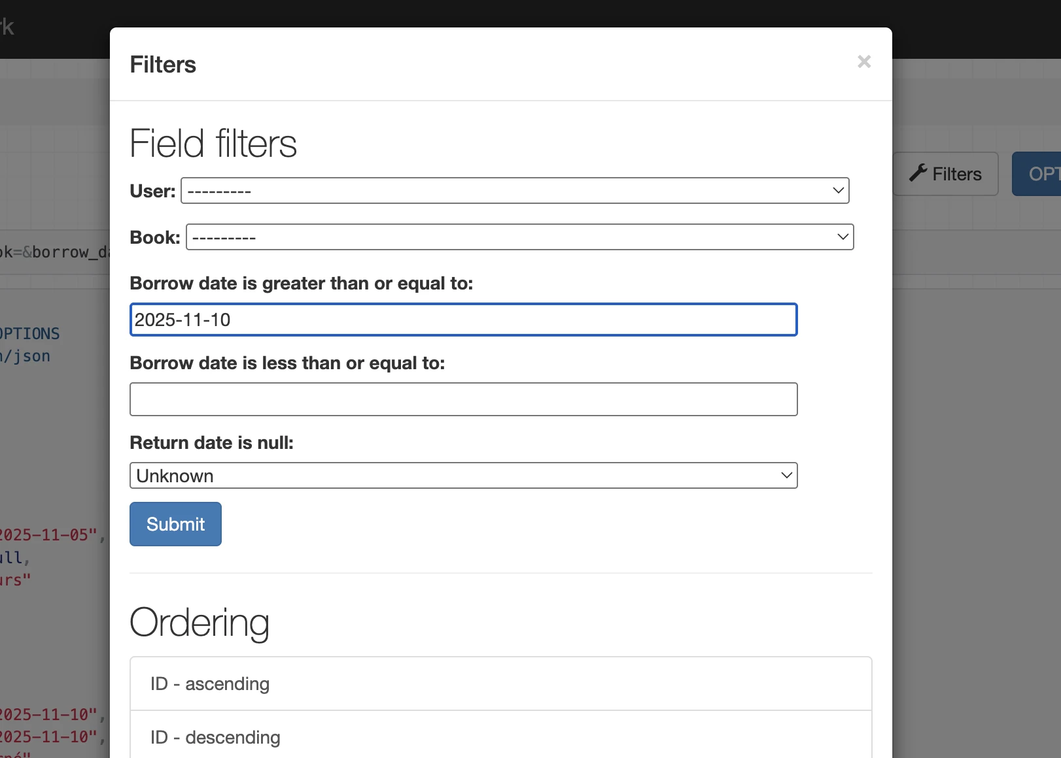Click the partially visible OPTIONS button
This screenshot has width=1061, height=758.
click(1037, 174)
